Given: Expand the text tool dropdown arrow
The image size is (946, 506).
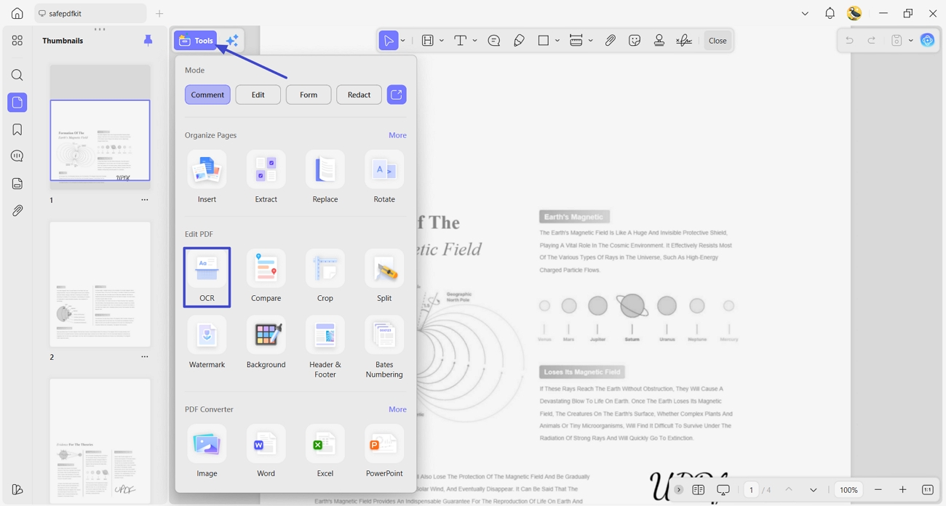Looking at the screenshot, I should point(475,41).
